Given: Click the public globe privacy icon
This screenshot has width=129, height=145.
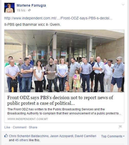Looking at the screenshot, I should [x=29, y=10].
